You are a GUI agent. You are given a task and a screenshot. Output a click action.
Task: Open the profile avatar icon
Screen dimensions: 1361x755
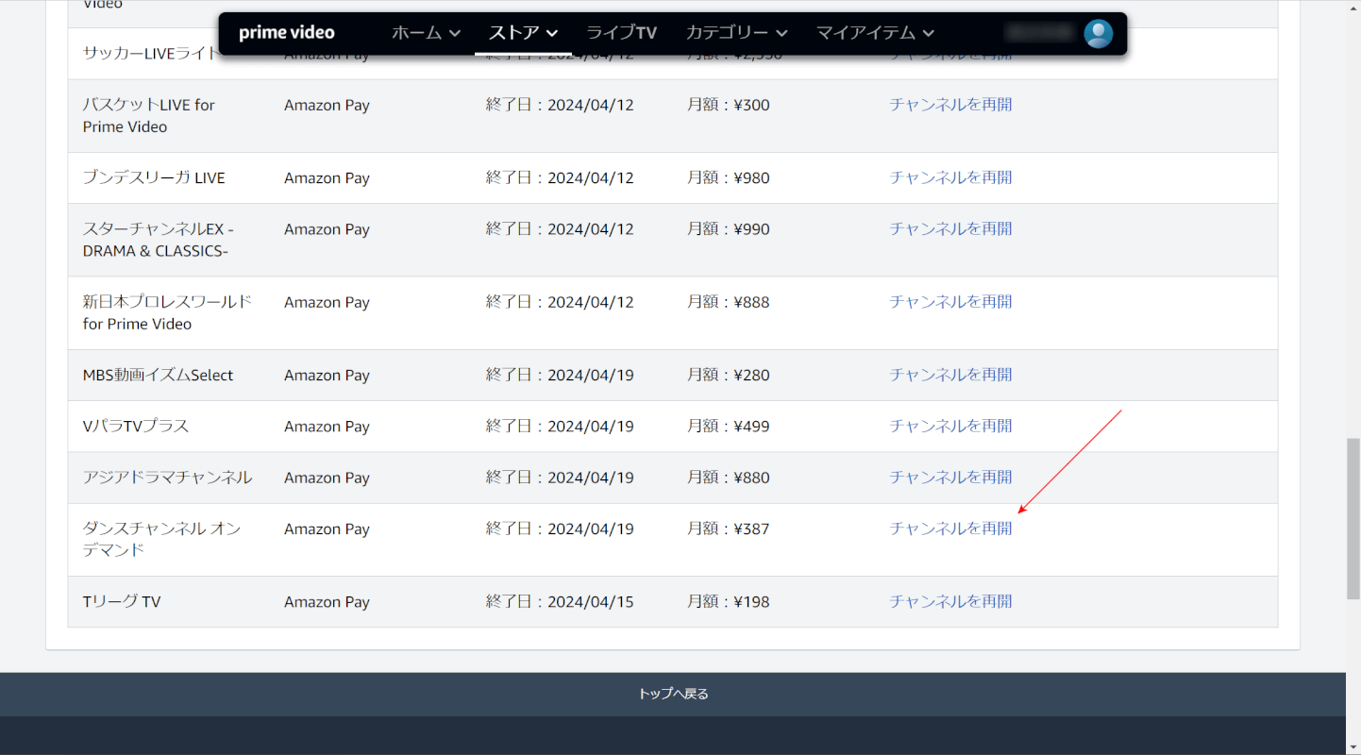(1098, 34)
